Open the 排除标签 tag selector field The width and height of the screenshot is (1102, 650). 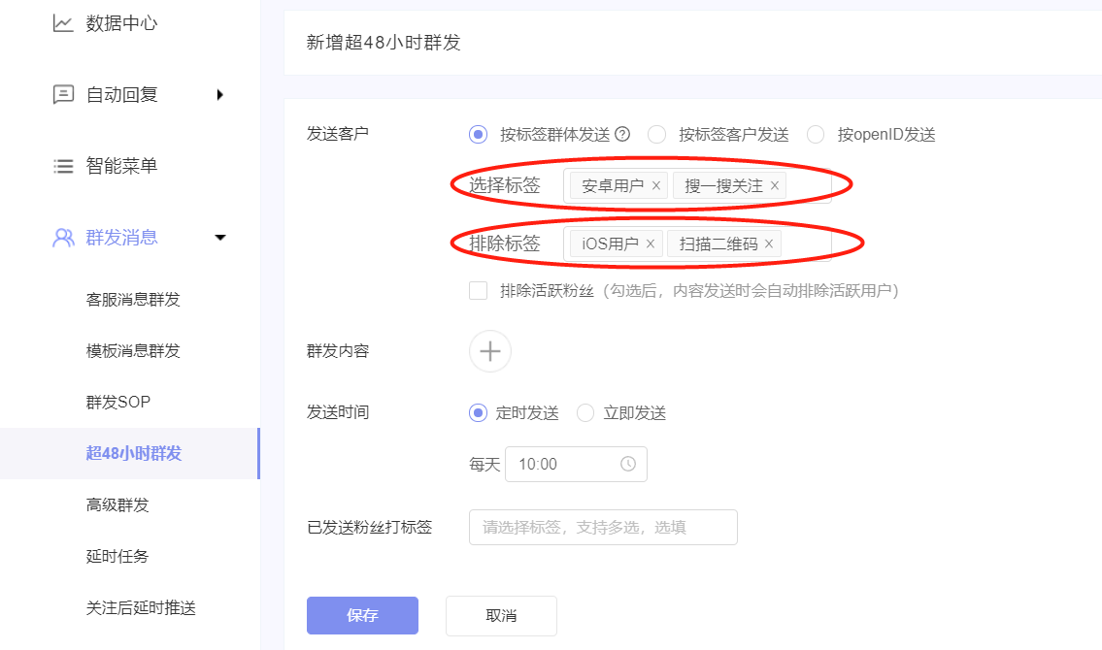[697, 244]
